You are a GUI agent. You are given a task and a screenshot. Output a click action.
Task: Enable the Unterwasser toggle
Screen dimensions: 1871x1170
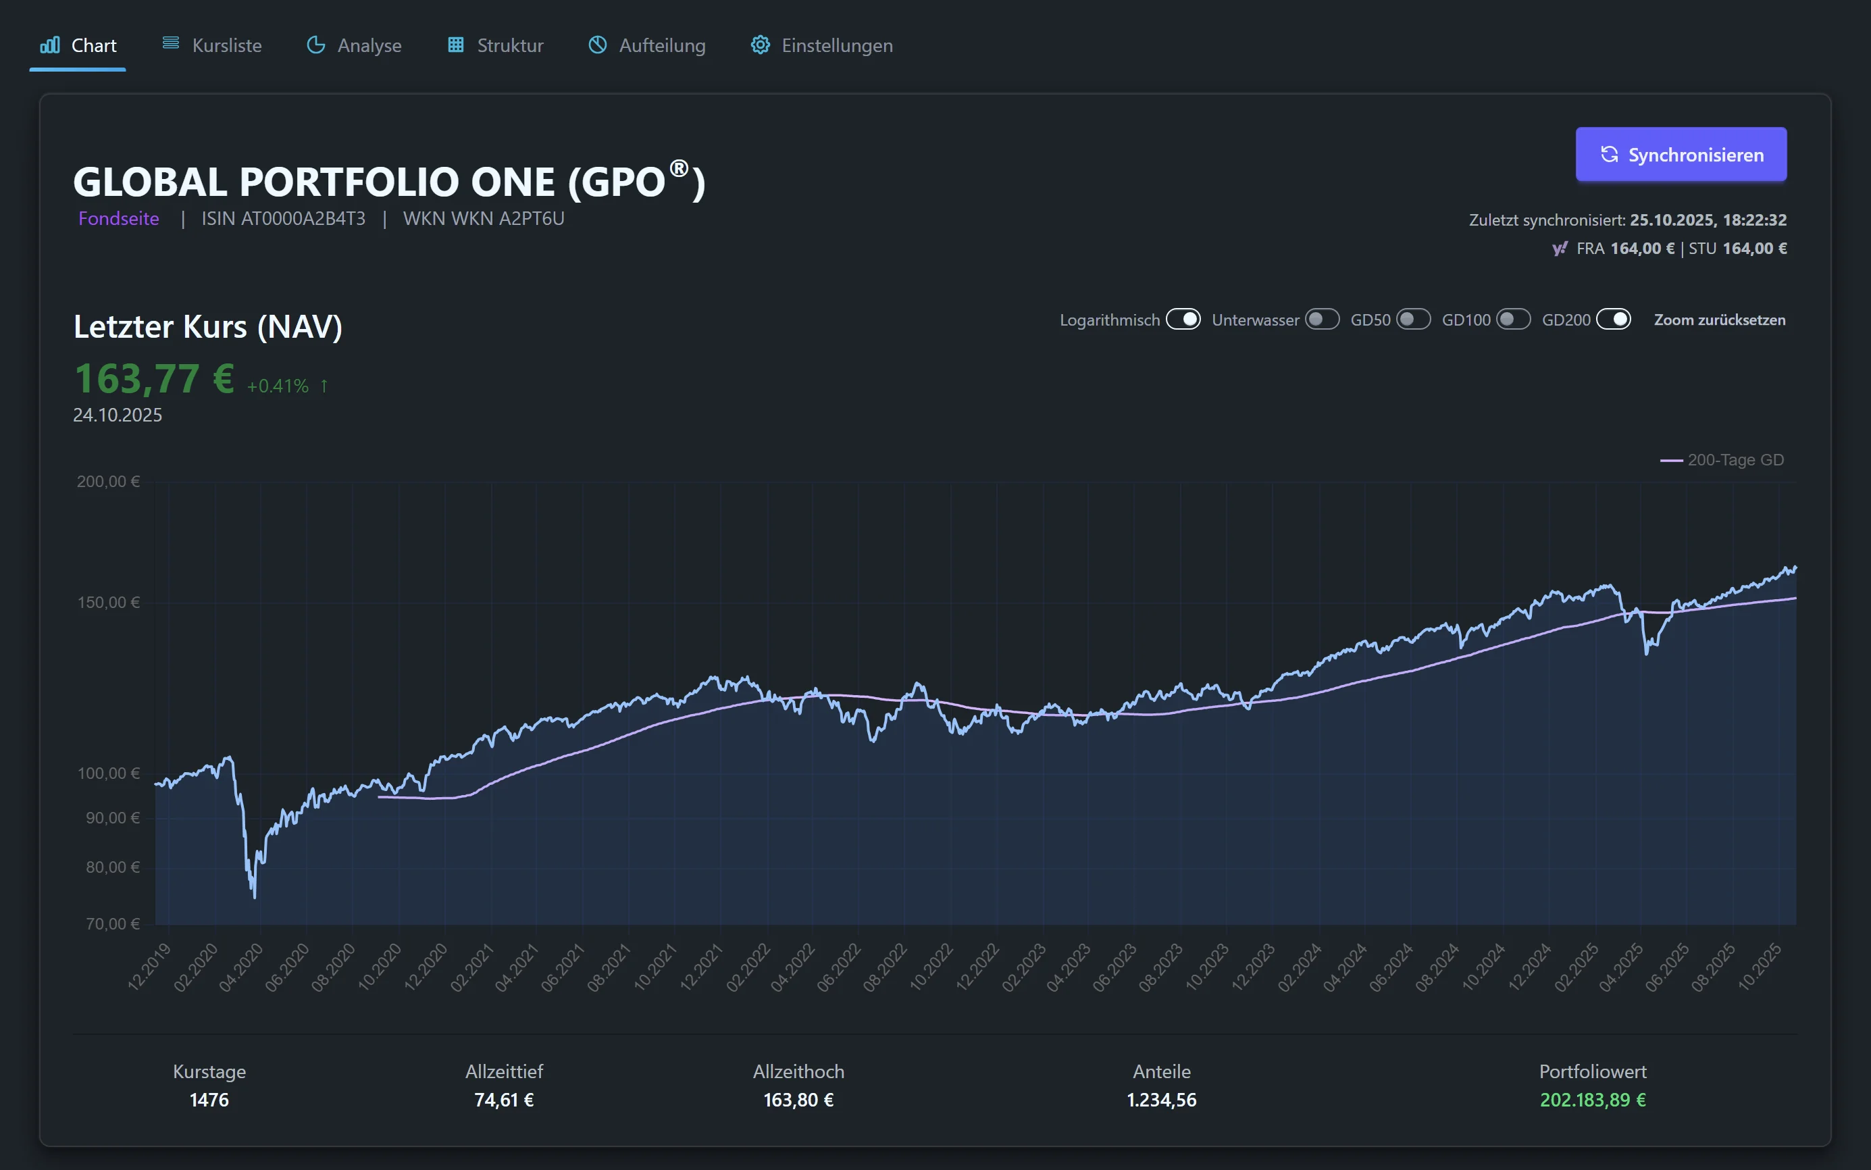click(1322, 320)
